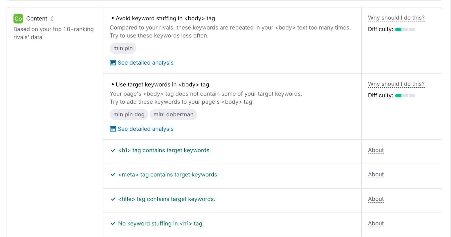Open detailed analysis for target keywords
Screen dimensions: 451x237
point(145,129)
